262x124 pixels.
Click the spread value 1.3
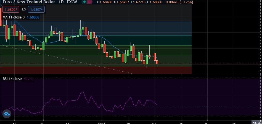(x=23, y=9)
